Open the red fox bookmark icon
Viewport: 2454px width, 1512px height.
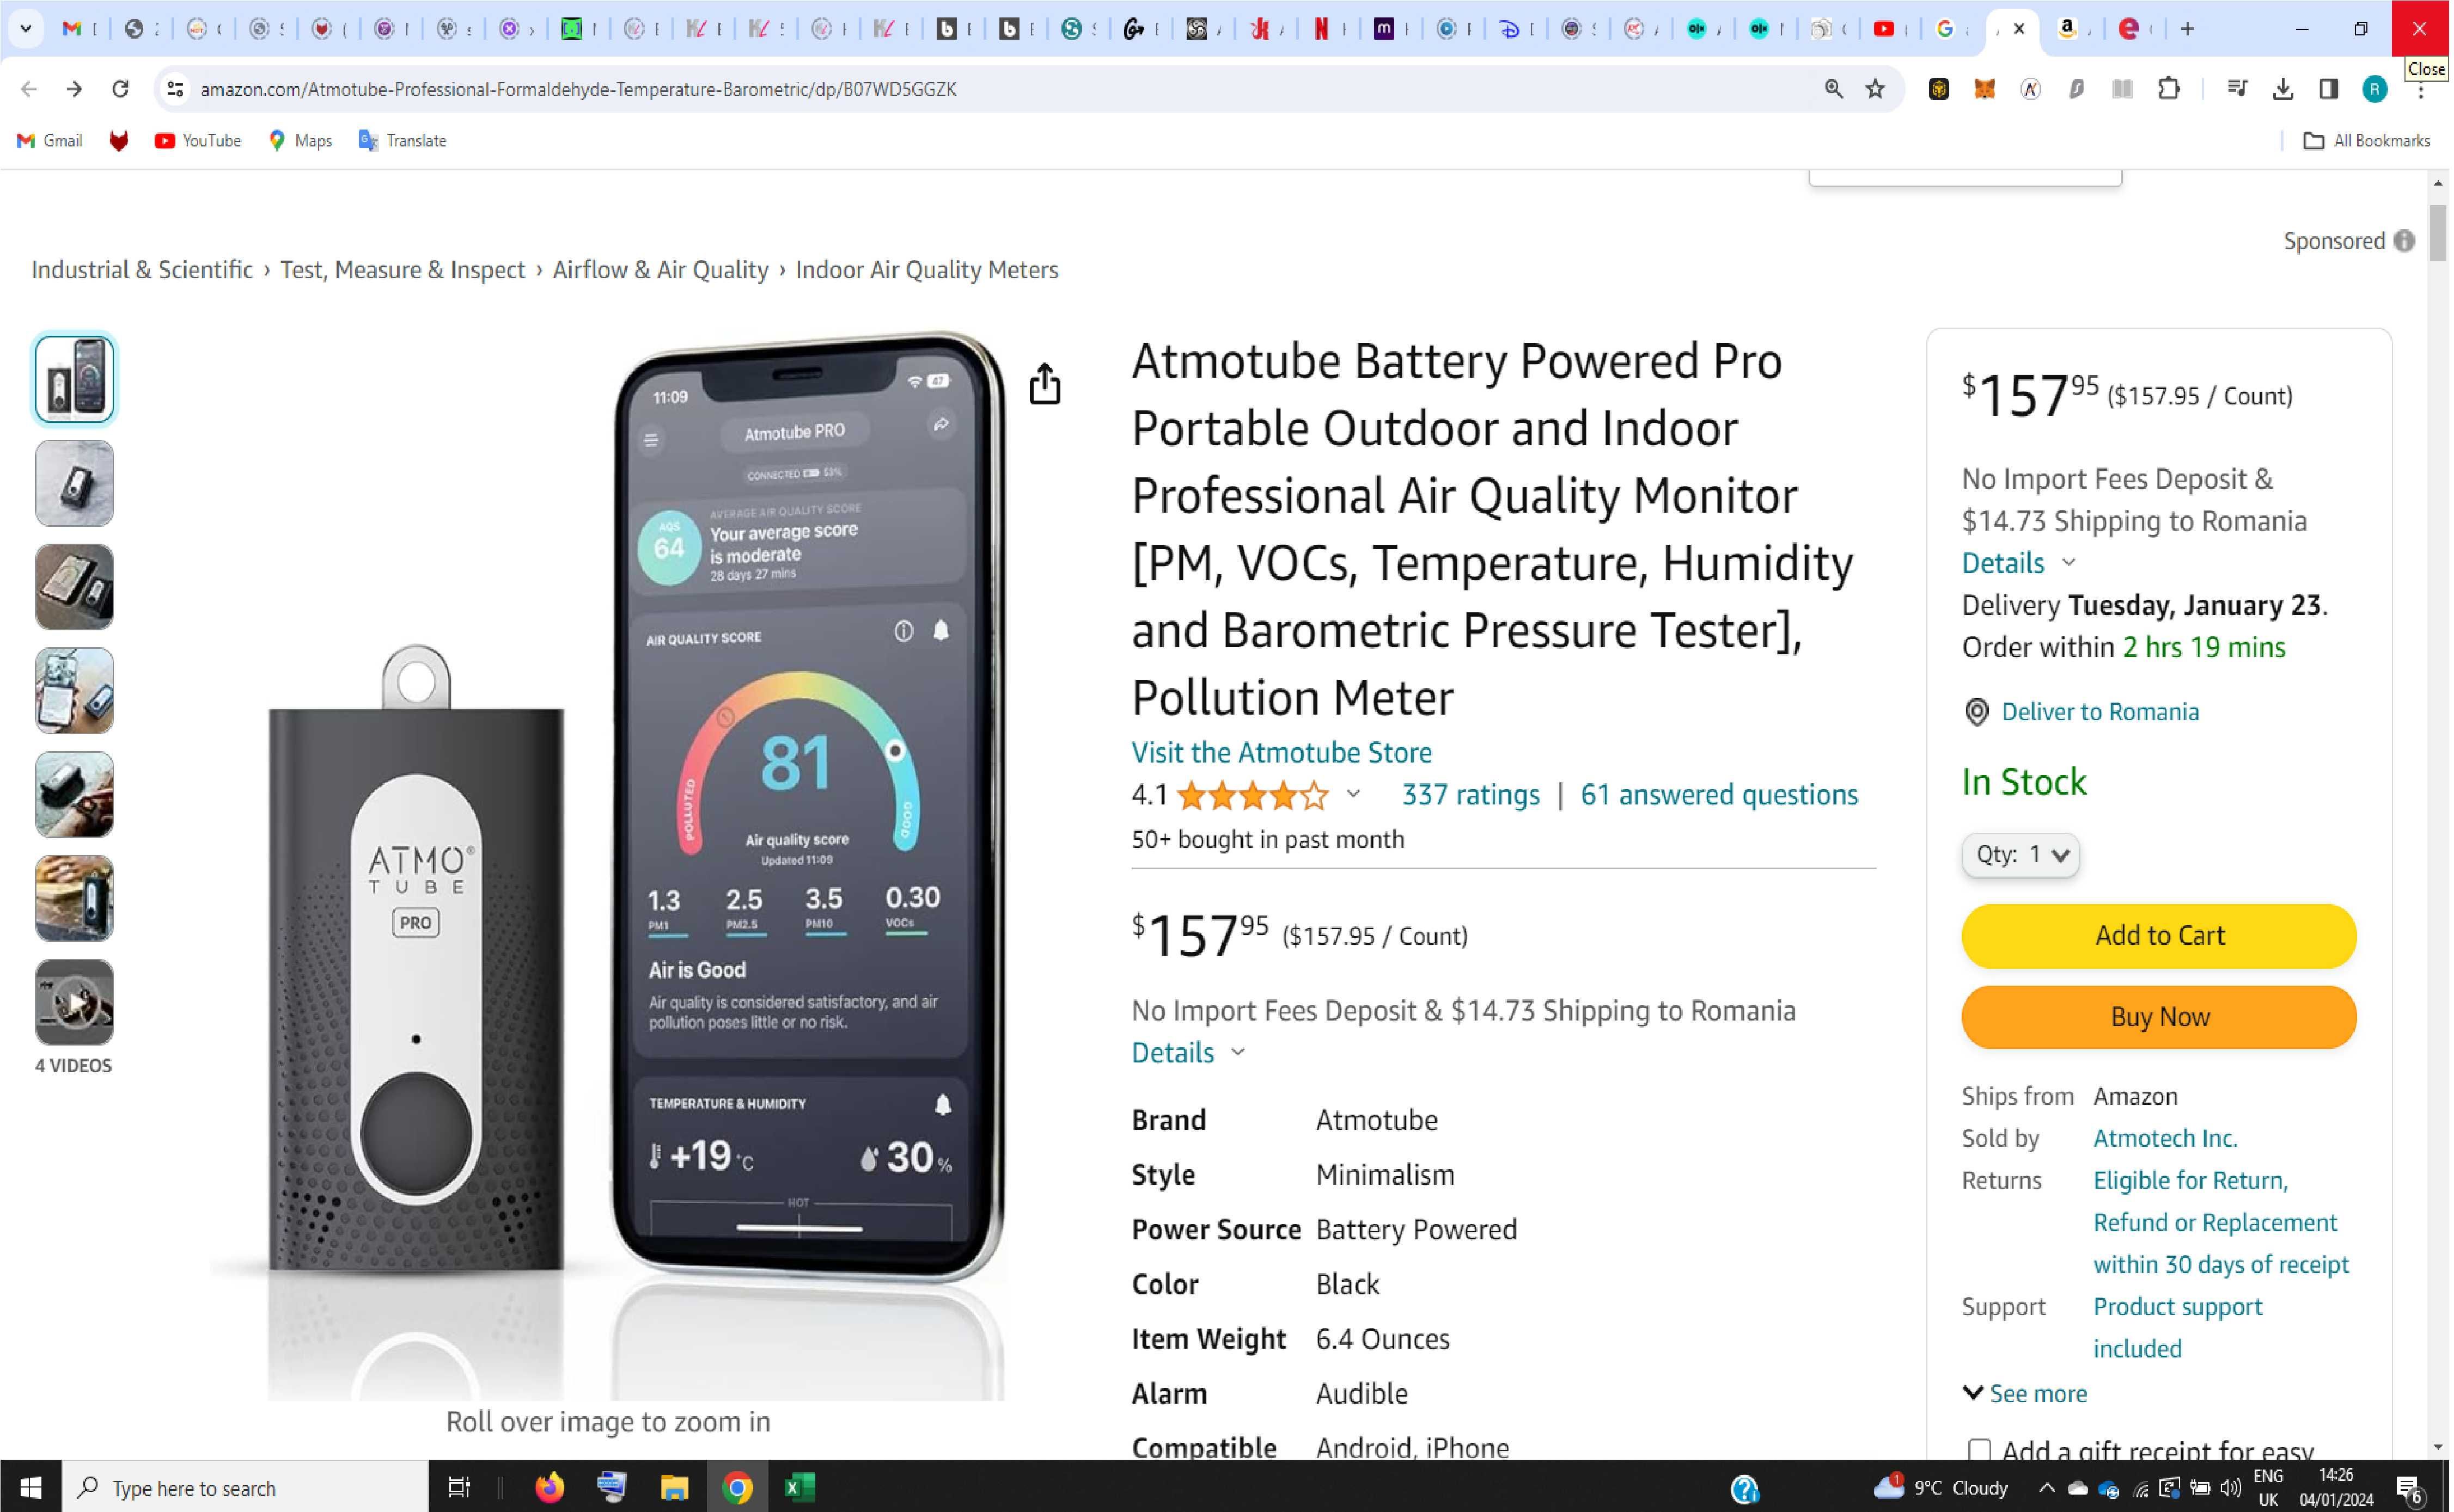[119, 141]
